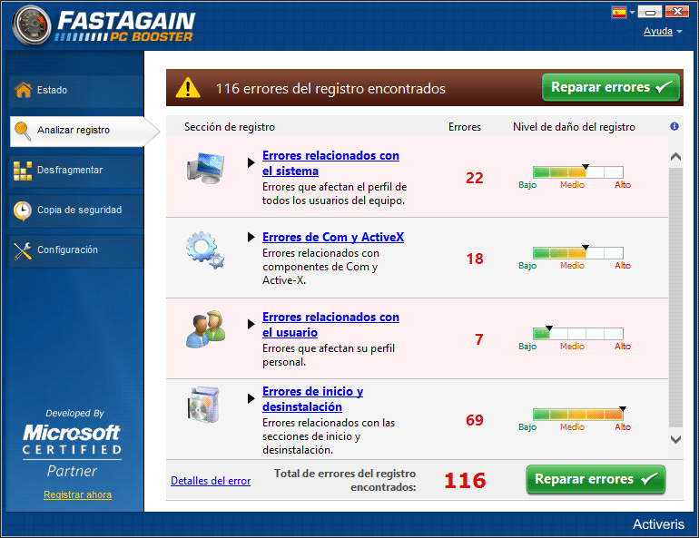Expand the inicio y desinstalación errors triangle
Image resolution: width=699 pixels, height=538 pixels.
(251, 398)
